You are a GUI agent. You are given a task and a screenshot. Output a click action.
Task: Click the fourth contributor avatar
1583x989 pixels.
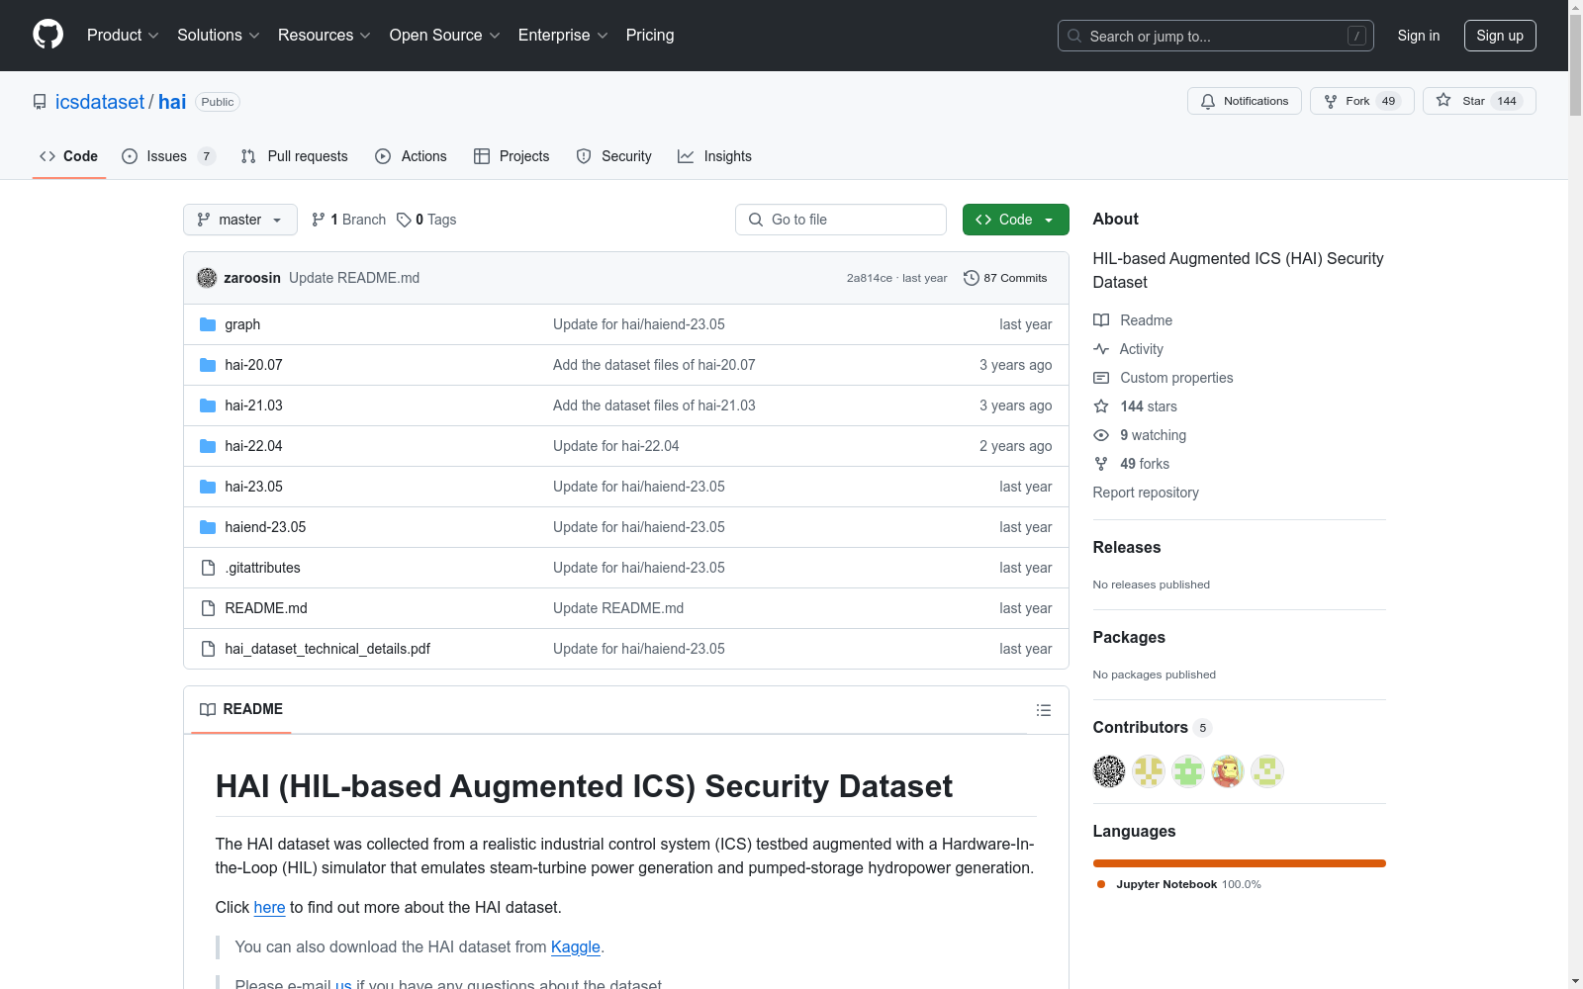(1228, 771)
